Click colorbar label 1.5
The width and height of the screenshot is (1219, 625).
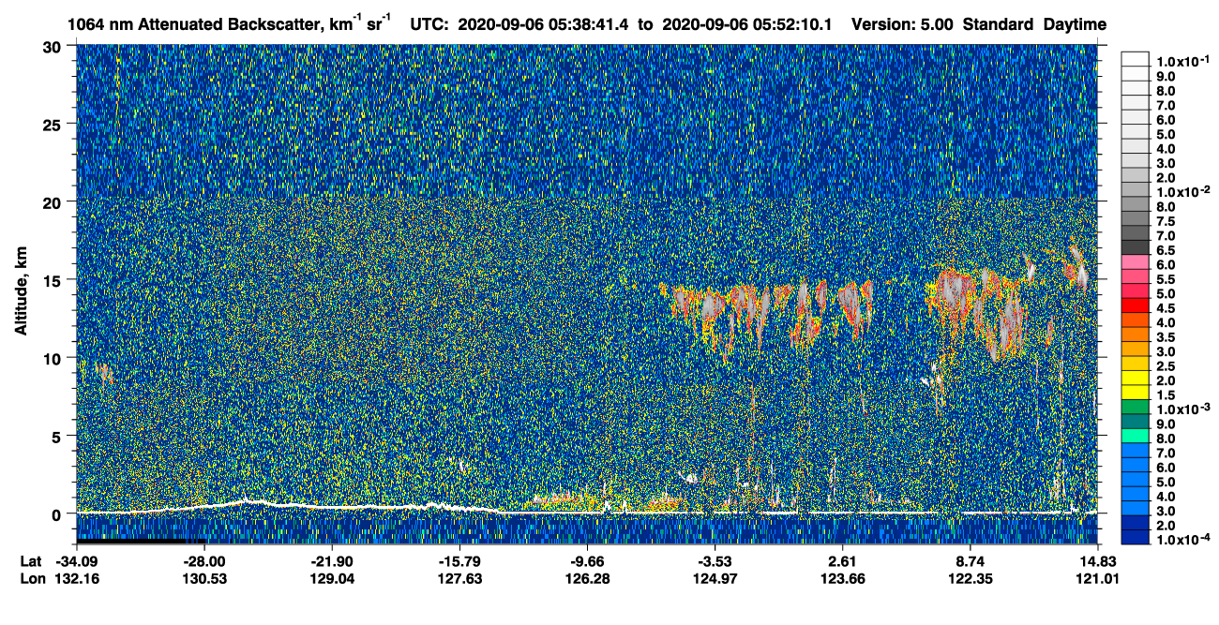point(1165,395)
